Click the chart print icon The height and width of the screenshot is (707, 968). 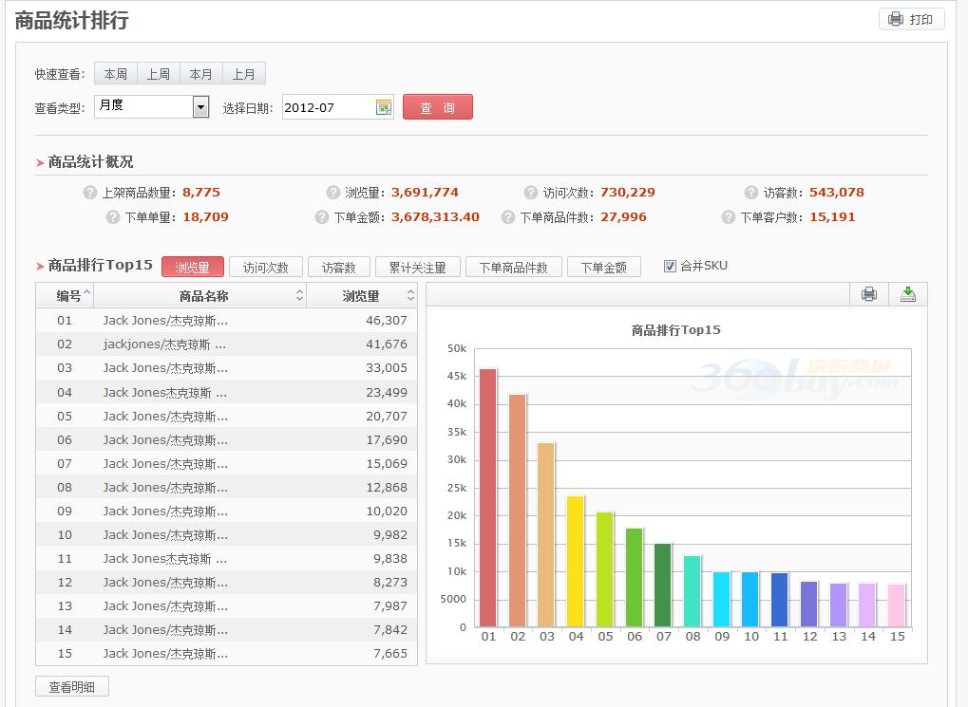click(868, 294)
